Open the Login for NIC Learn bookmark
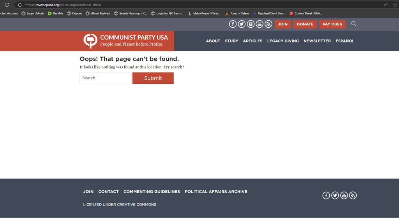The image size is (399, 222). [167, 13]
